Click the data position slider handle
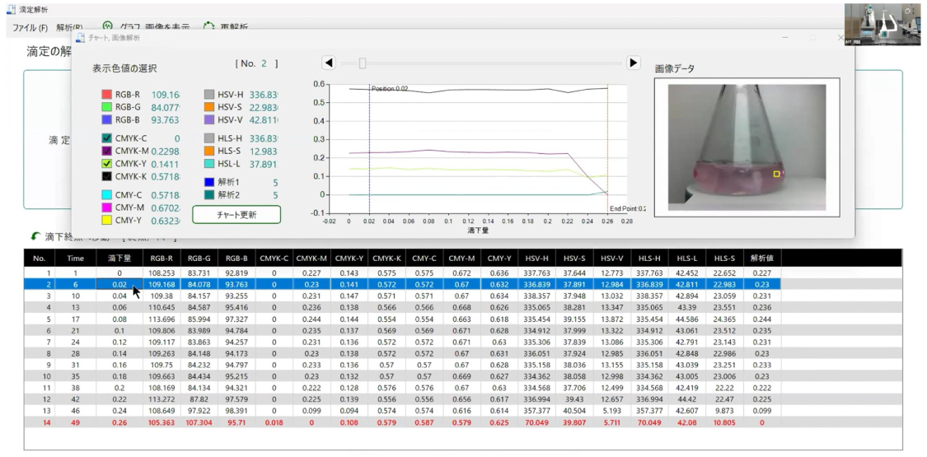Screen dimensions: 927x457 tap(362, 63)
